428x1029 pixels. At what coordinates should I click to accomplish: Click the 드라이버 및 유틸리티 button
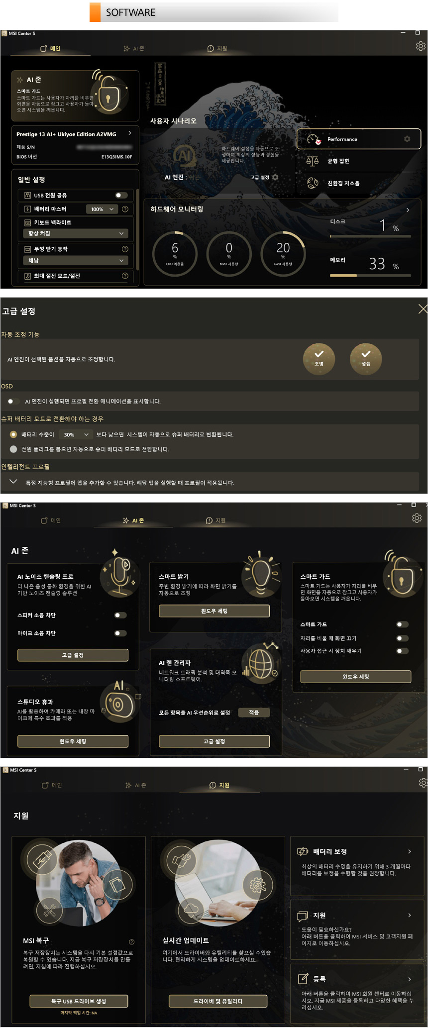click(218, 1001)
